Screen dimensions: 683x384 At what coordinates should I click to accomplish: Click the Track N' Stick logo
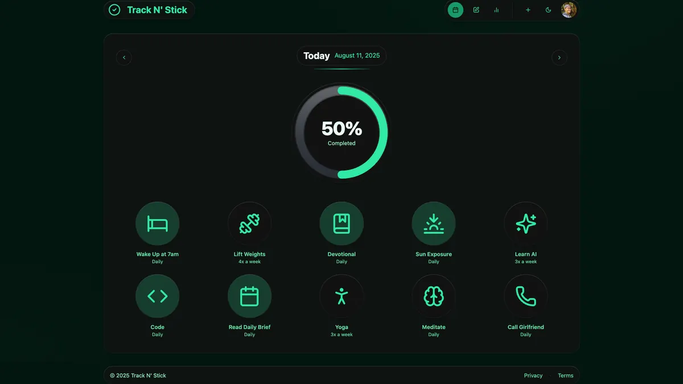click(x=149, y=10)
